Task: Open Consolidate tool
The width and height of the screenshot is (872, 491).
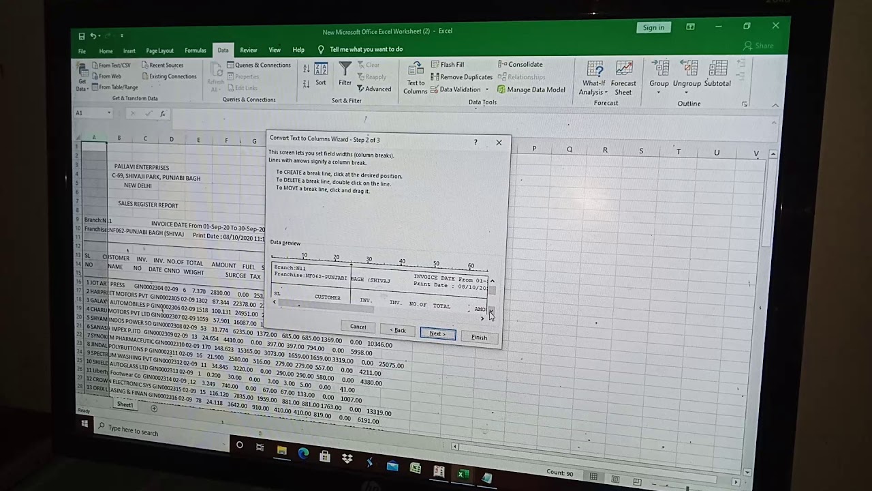Action: point(520,64)
